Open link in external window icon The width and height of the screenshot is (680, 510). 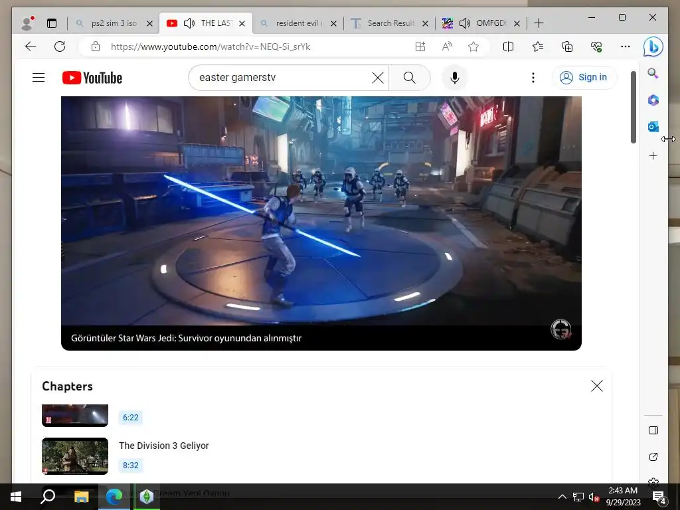pyautogui.click(x=653, y=457)
